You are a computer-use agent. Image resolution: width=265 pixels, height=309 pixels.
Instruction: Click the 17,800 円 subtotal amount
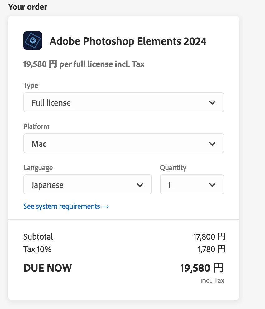coord(209,237)
